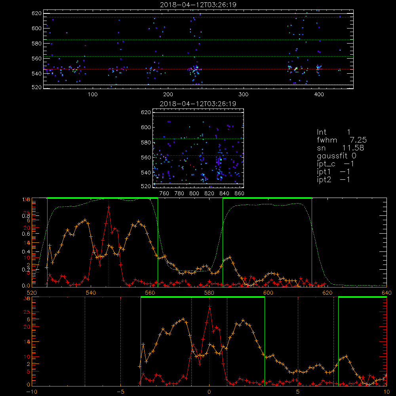Click white y-axis label '0.8' on profile plot
Screen dimensions: 396x396
(x=26, y=216)
